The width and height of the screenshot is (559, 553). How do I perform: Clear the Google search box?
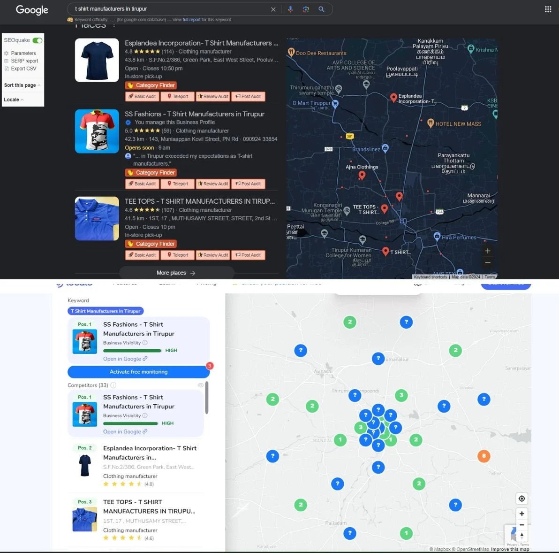pos(273,9)
